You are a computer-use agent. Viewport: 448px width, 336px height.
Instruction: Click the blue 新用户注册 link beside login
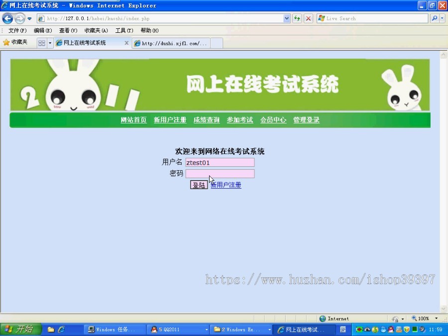[x=225, y=185]
